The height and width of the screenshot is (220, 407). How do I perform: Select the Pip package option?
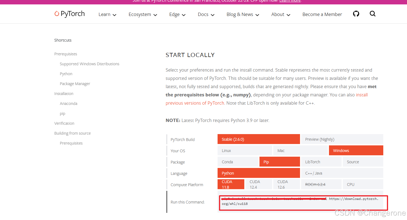click(280, 162)
